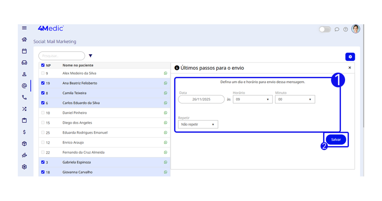Expand the Minuto dropdown
The height and width of the screenshot is (201, 382).
pyautogui.click(x=295, y=99)
